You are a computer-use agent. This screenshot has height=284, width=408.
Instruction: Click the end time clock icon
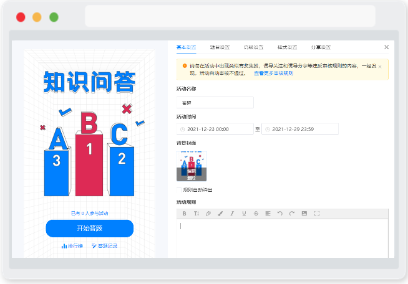tap(267, 129)
